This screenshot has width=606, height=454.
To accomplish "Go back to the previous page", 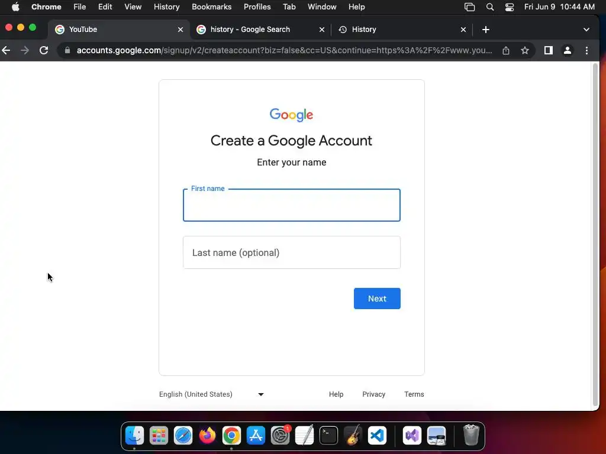I will pos(6,50).
